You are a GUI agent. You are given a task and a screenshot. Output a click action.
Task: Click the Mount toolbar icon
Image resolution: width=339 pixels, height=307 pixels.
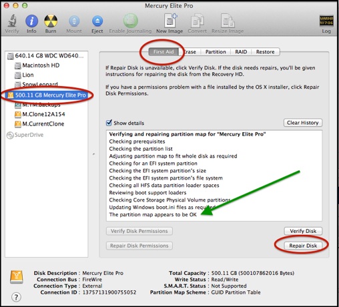74,21
